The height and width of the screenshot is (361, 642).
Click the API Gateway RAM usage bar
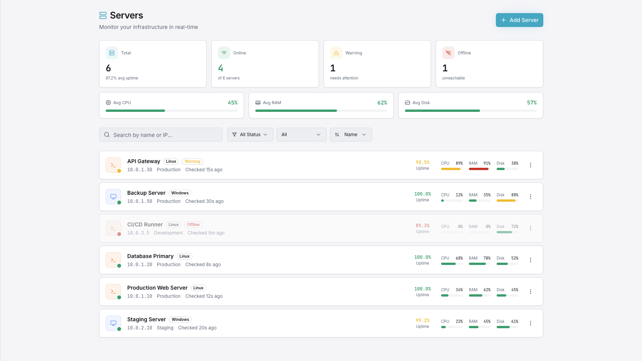point(479,169)
